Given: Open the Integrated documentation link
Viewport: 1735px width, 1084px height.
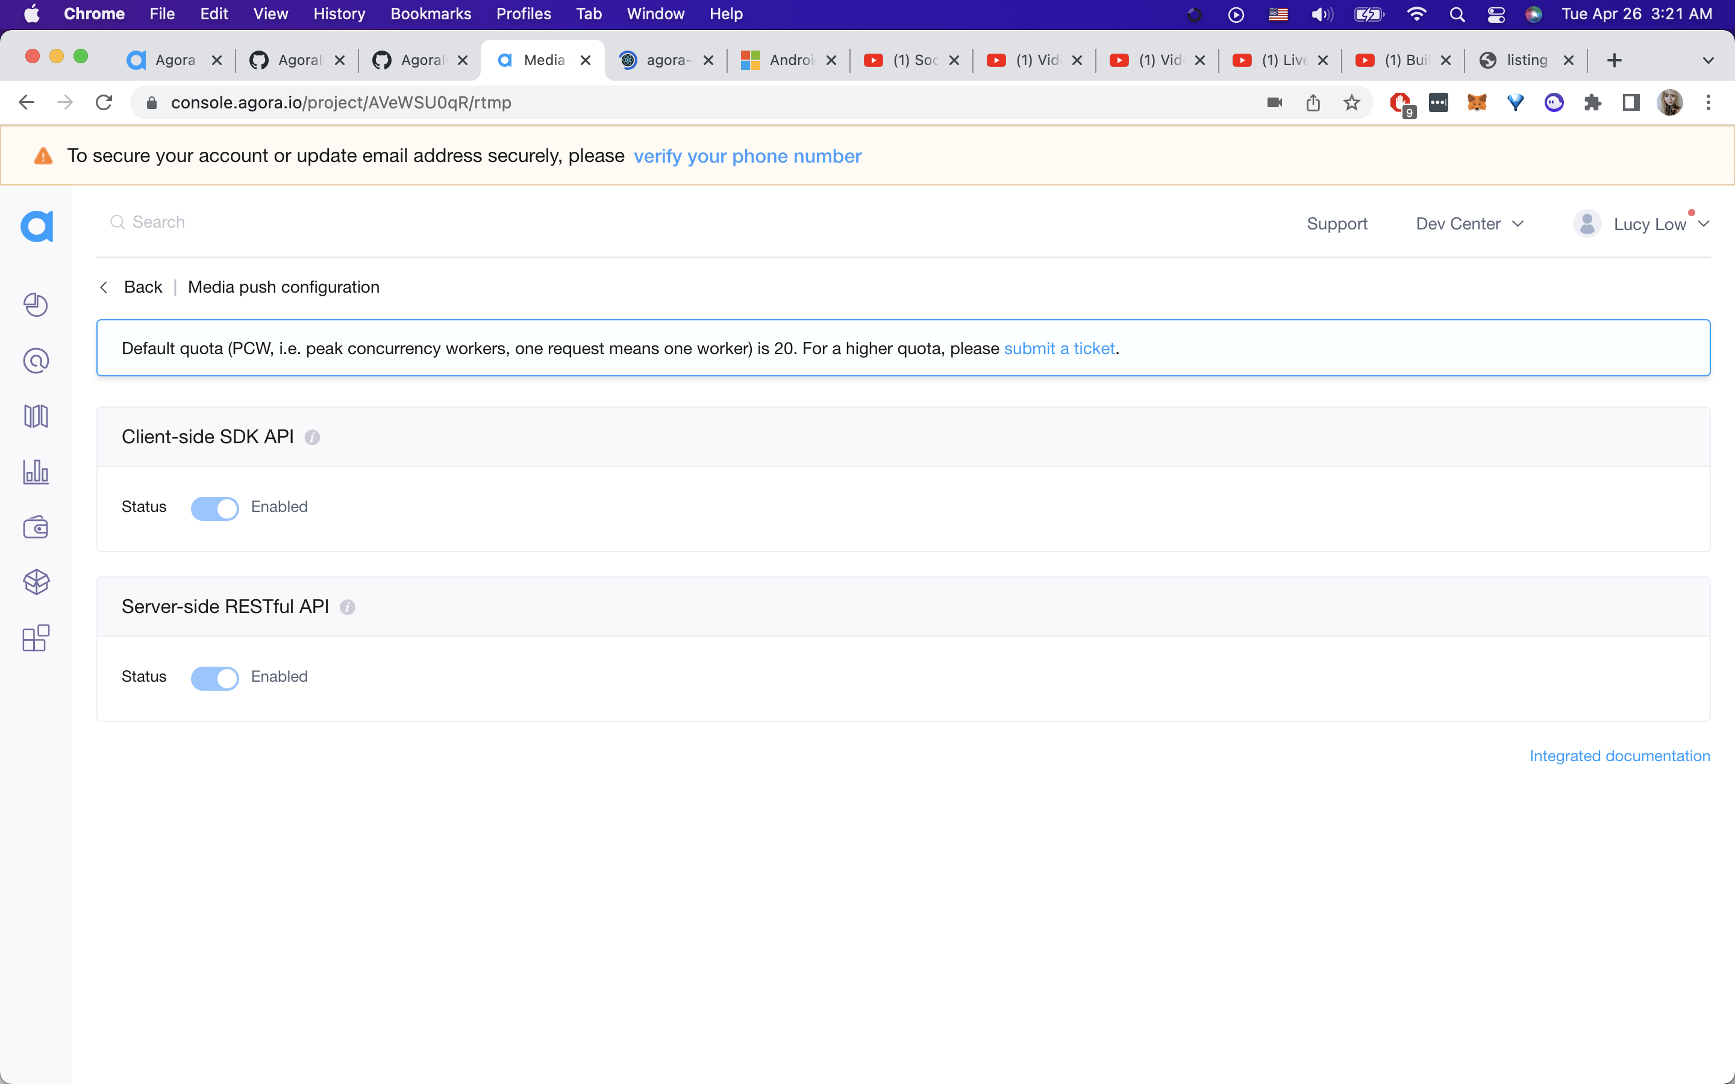Looking at the screenshot, I should point(1619,756).
